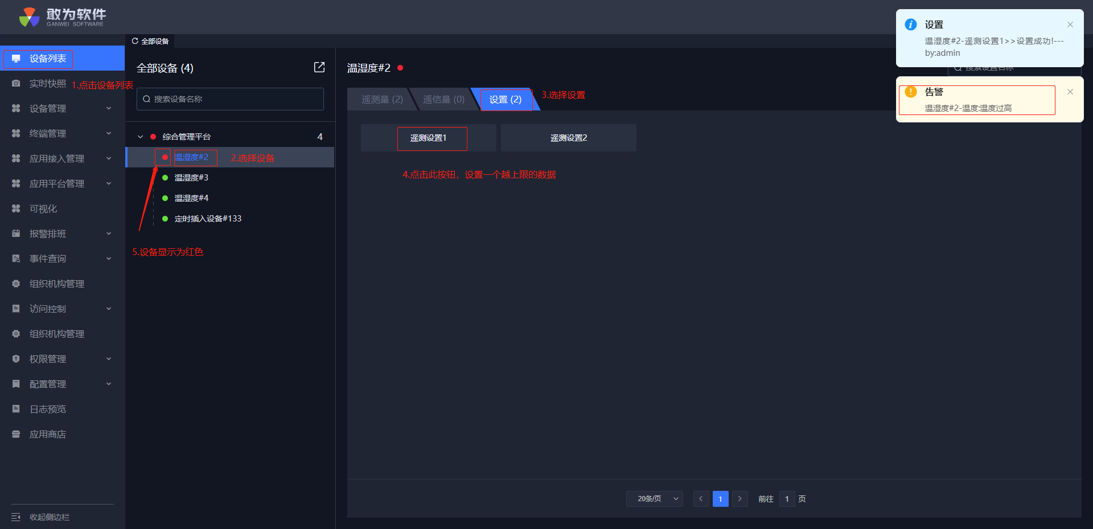The width and height of the screenshot is (1093, 529).
Task: Click the refresh icon beside 全部设备 tab
Action: [x=135, y=41]
